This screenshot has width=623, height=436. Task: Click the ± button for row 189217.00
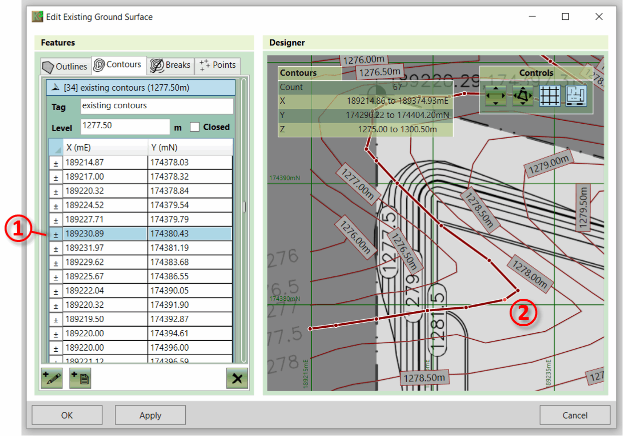pos(56,177)
